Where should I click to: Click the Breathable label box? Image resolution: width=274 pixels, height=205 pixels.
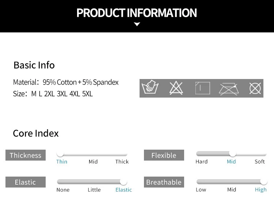click(x=164, y=182)
